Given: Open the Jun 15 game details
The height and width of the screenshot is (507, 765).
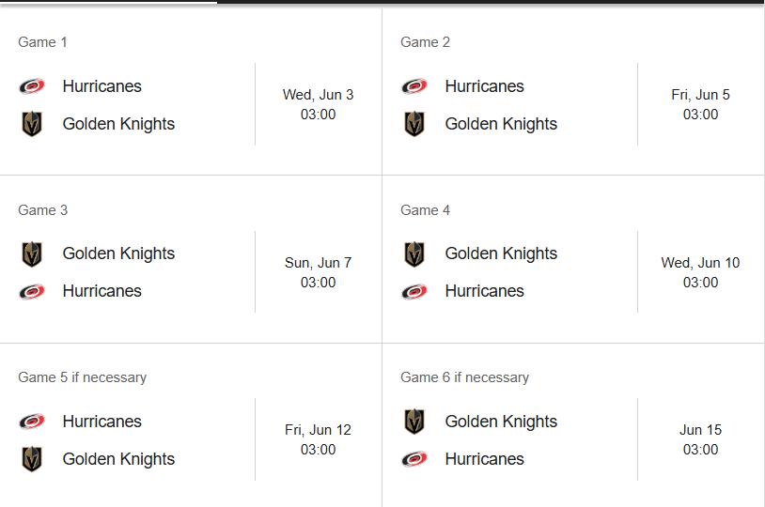Looking at the screenshot, I should coord(700,439).
